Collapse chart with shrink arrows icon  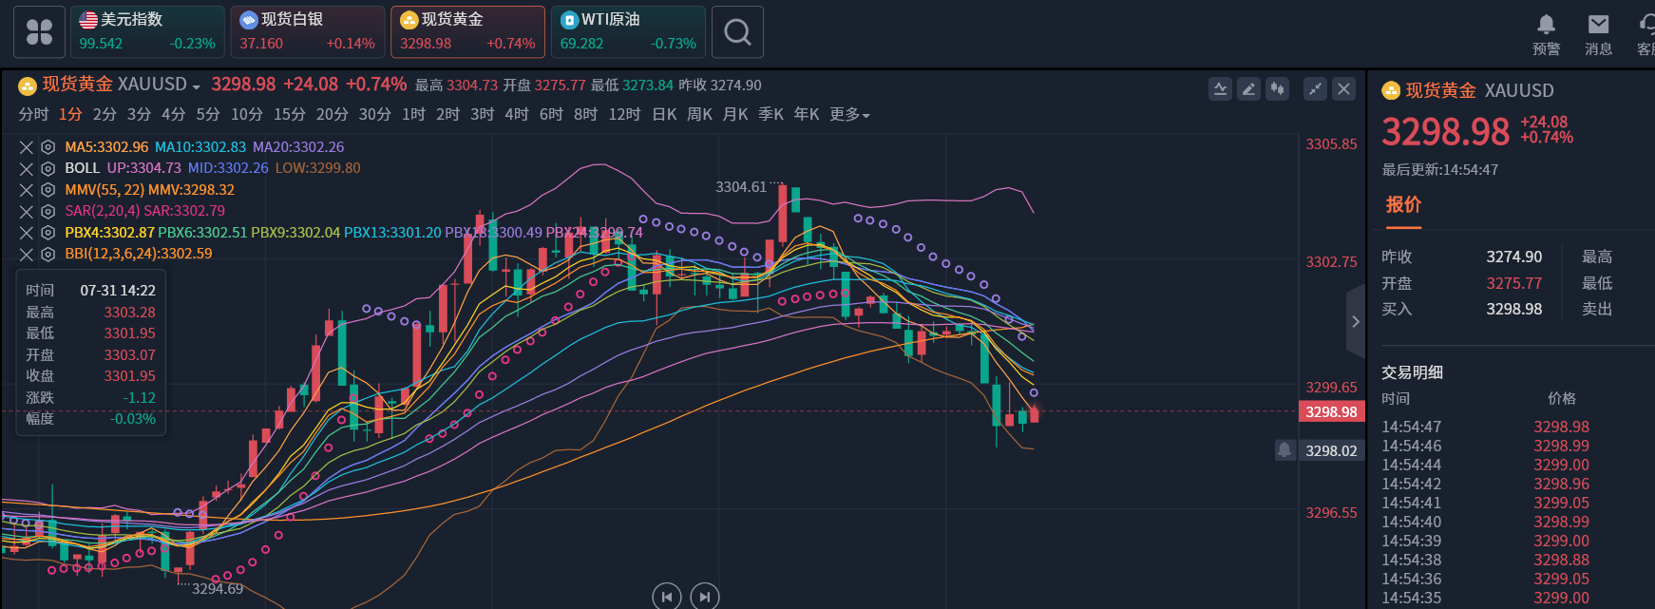pos(1316,89)
